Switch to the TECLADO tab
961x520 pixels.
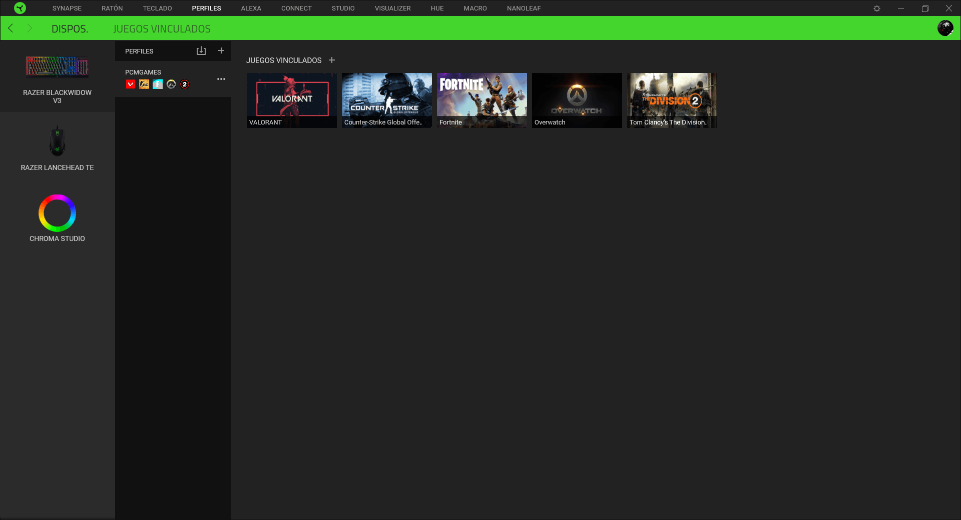tap(157, 8)
